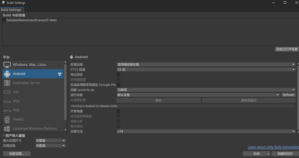Click the 生成到设备 label
This screenshot has width=299, height=158.
[x=78, y=100]
